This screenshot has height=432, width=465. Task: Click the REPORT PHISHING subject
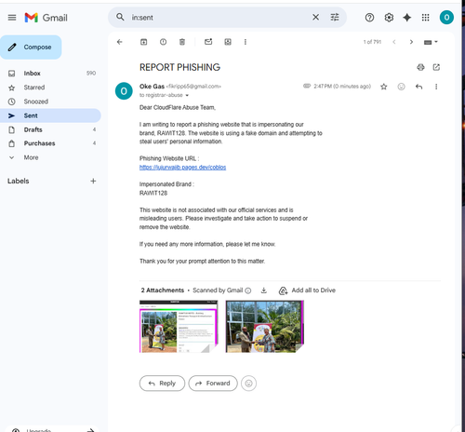point(179,67)
